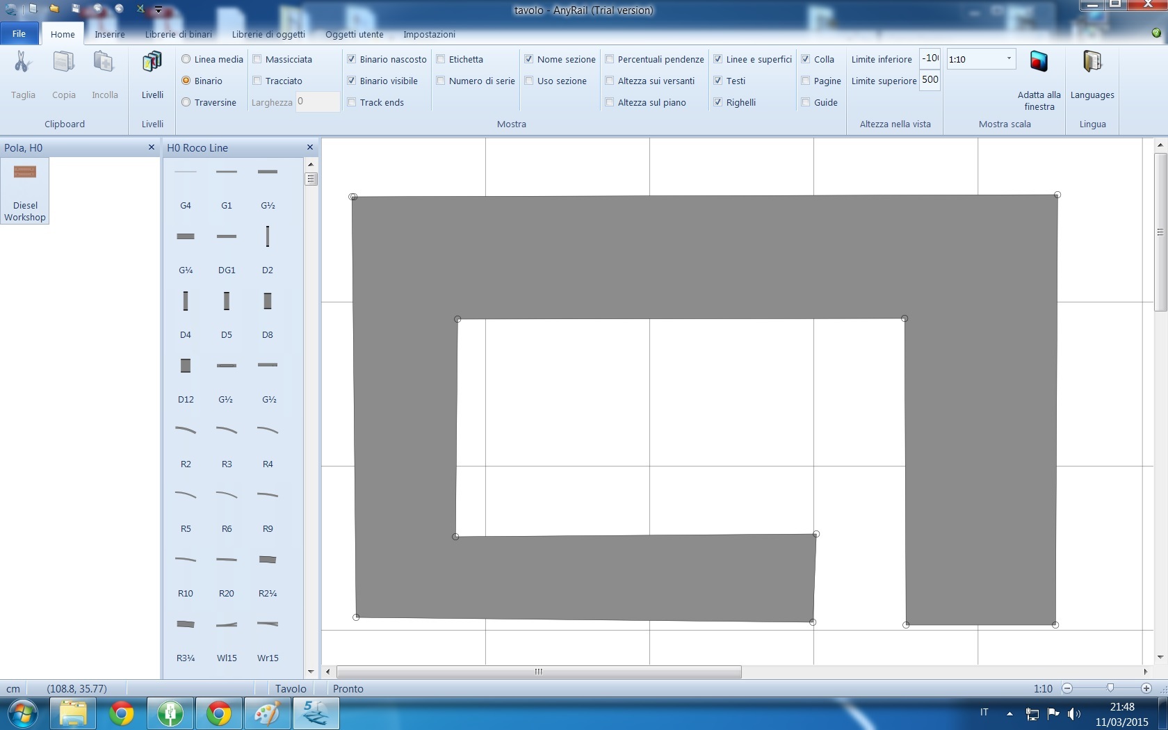
Task: Toggle the Righelli checkbox
Action: [x=718, y=102]
